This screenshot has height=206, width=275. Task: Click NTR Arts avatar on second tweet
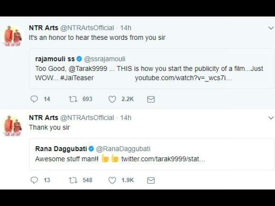[x=13, y=123]
